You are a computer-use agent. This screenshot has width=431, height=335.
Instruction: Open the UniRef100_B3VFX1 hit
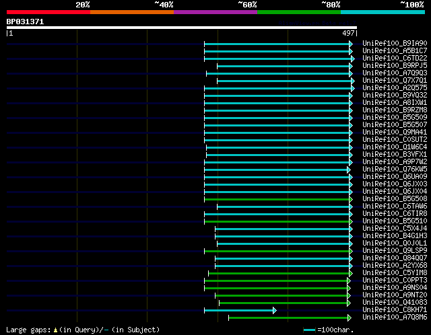click(395, 155)
